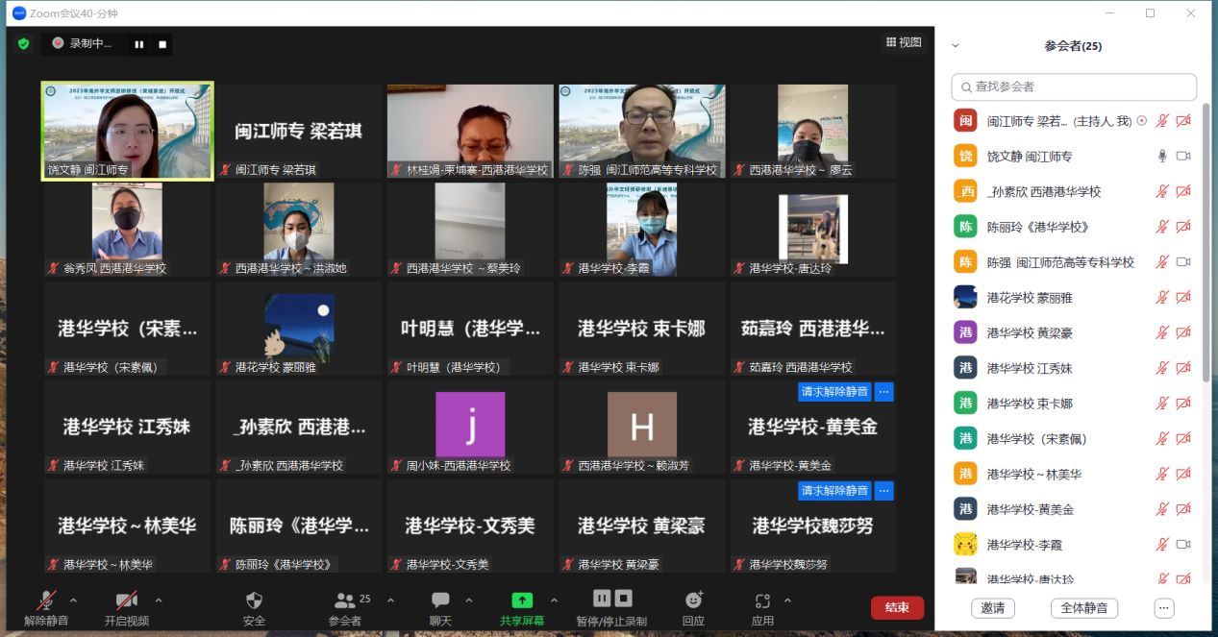Viewport: 1218px width, 637px height.
Task: Click the green encryption shield icon
Action: point(24,43)
